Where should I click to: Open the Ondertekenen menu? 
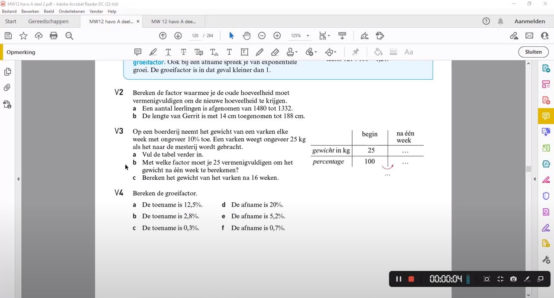72,11
